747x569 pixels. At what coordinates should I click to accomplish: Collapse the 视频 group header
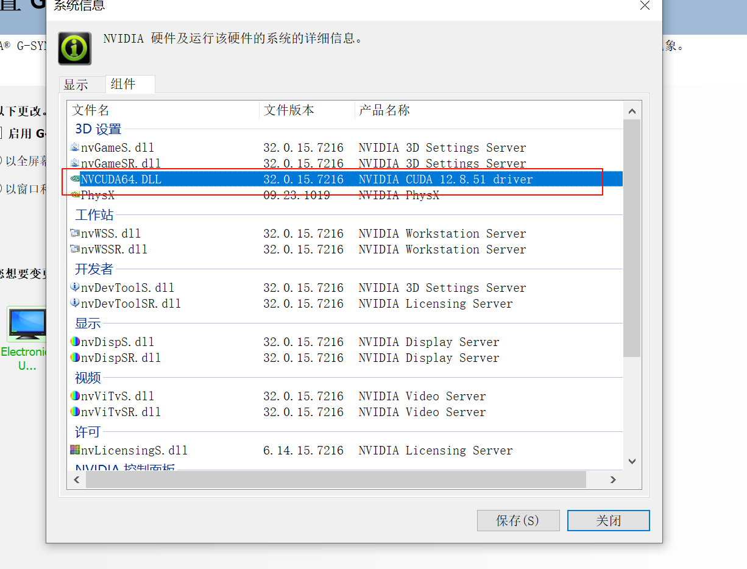tap(88, 378)
